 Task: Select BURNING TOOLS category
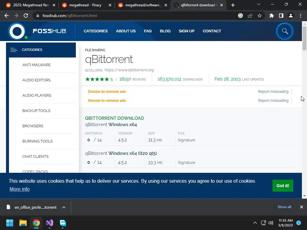pyautogui.click(x=37, y=141)
